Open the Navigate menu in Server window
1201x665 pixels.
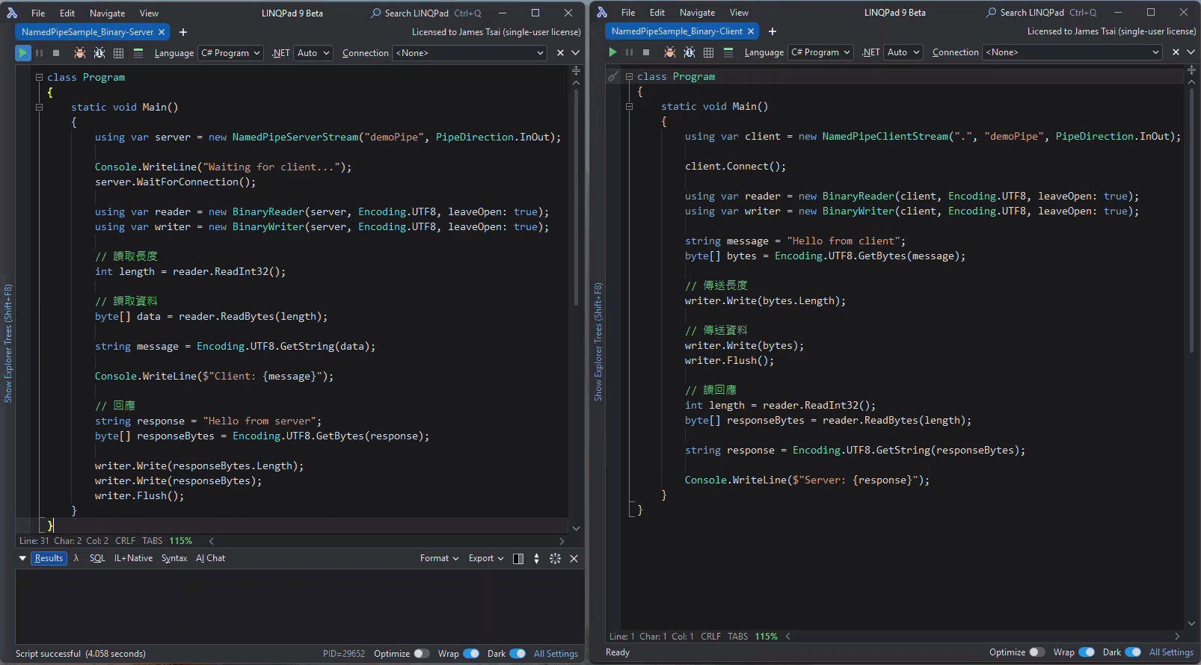coord(107,13)
